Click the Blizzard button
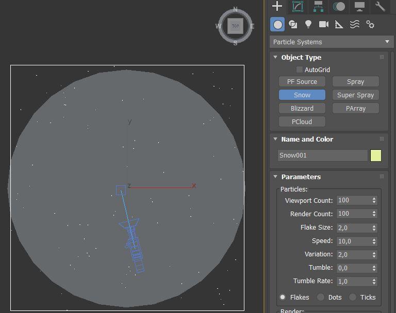 [302, 109]
